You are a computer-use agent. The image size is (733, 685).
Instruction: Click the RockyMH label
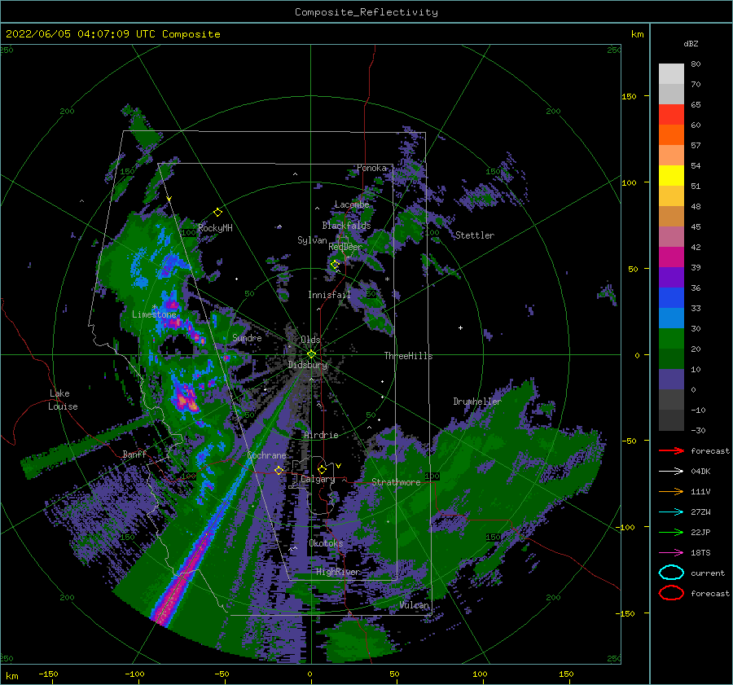coord(215,228)
